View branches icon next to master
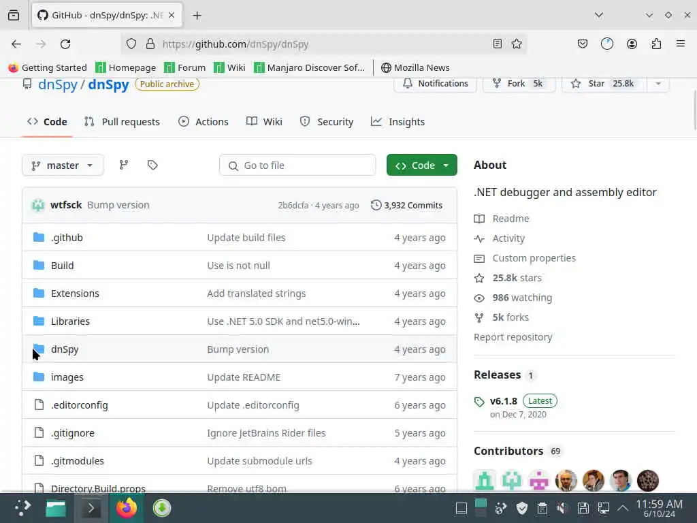This screenshot has height=523, width=697. click(x=124, y=165)
